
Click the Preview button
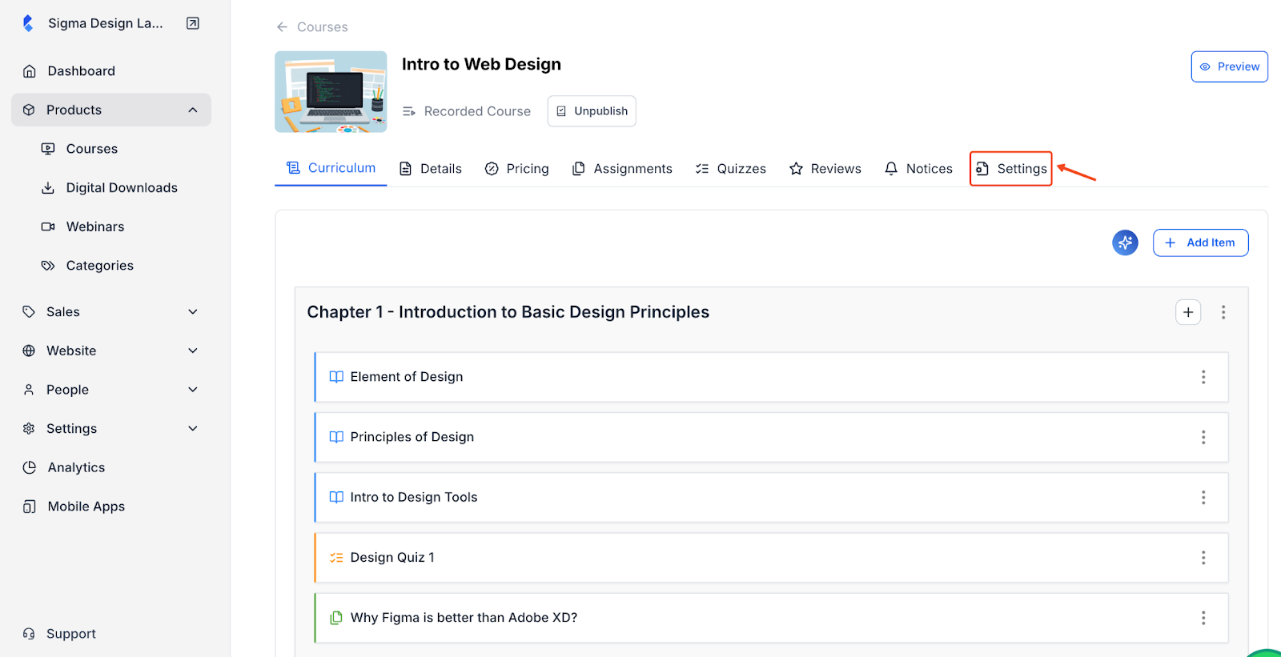point(1229,66)
